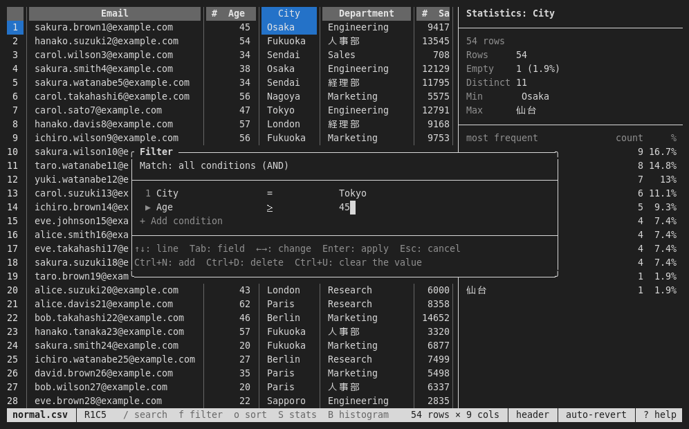The width and height of the screenshot is (689, 429).
Task: Click the 16.7% frequency value
Action: pyautogui.click(x=663, y=152)
